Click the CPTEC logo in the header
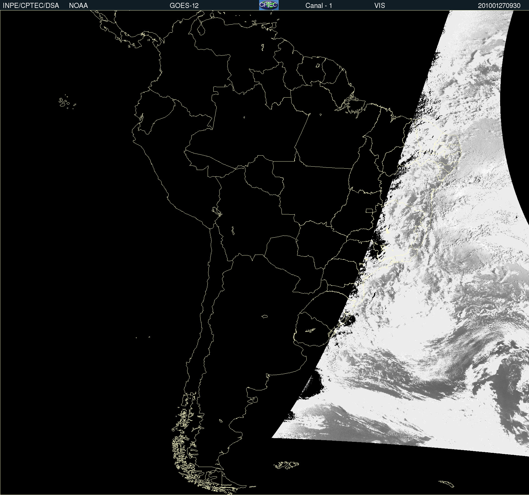The width and height of the screenshot is (529, 495). pos(269,5)
